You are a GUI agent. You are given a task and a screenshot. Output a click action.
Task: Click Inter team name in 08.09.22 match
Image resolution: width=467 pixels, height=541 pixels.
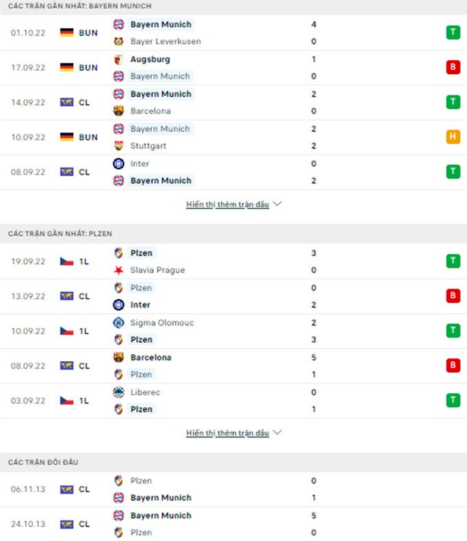(139, 163)
